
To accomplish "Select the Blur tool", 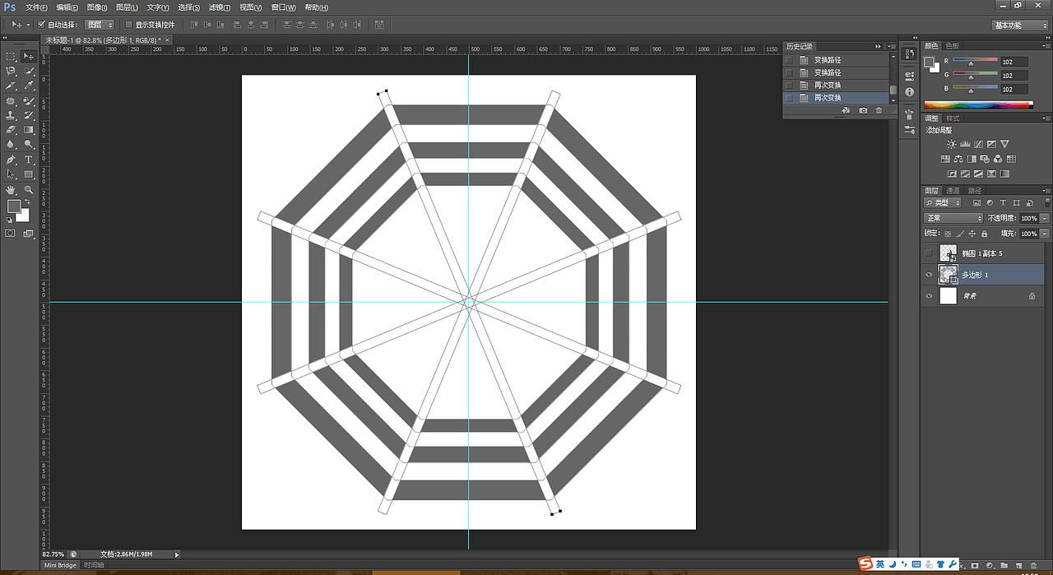I will pyautogui.click(x=11, y=145).
